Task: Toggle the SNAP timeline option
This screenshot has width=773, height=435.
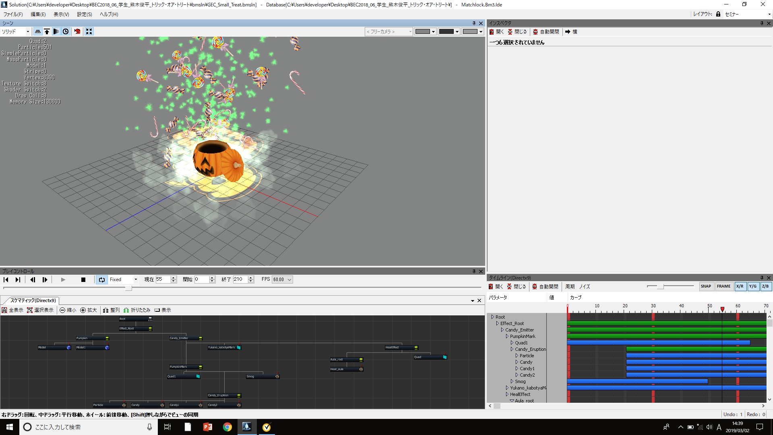Action: tap(705, 286)
